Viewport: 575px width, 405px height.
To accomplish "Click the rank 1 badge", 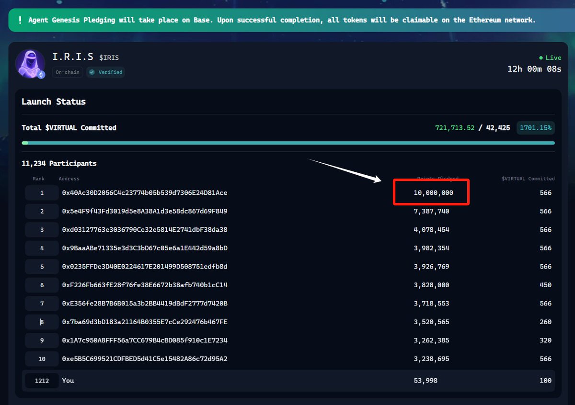I will 42,193.
